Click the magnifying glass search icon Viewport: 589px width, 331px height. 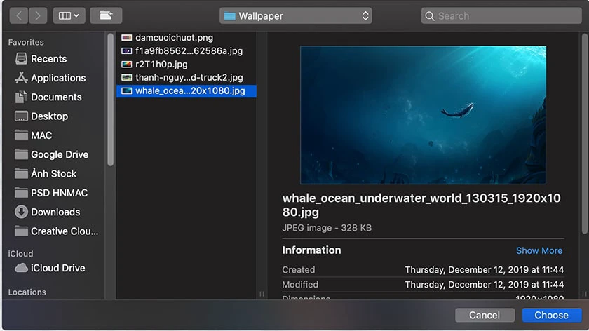[x=430, y=16]
